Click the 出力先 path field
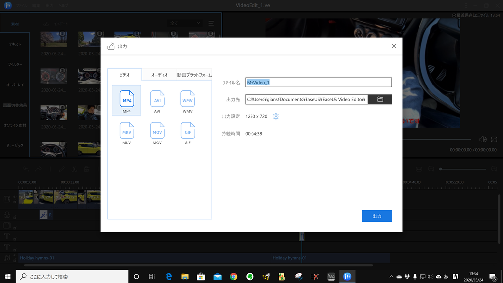This screenshot has width=503, height=283. coord(307,99)
